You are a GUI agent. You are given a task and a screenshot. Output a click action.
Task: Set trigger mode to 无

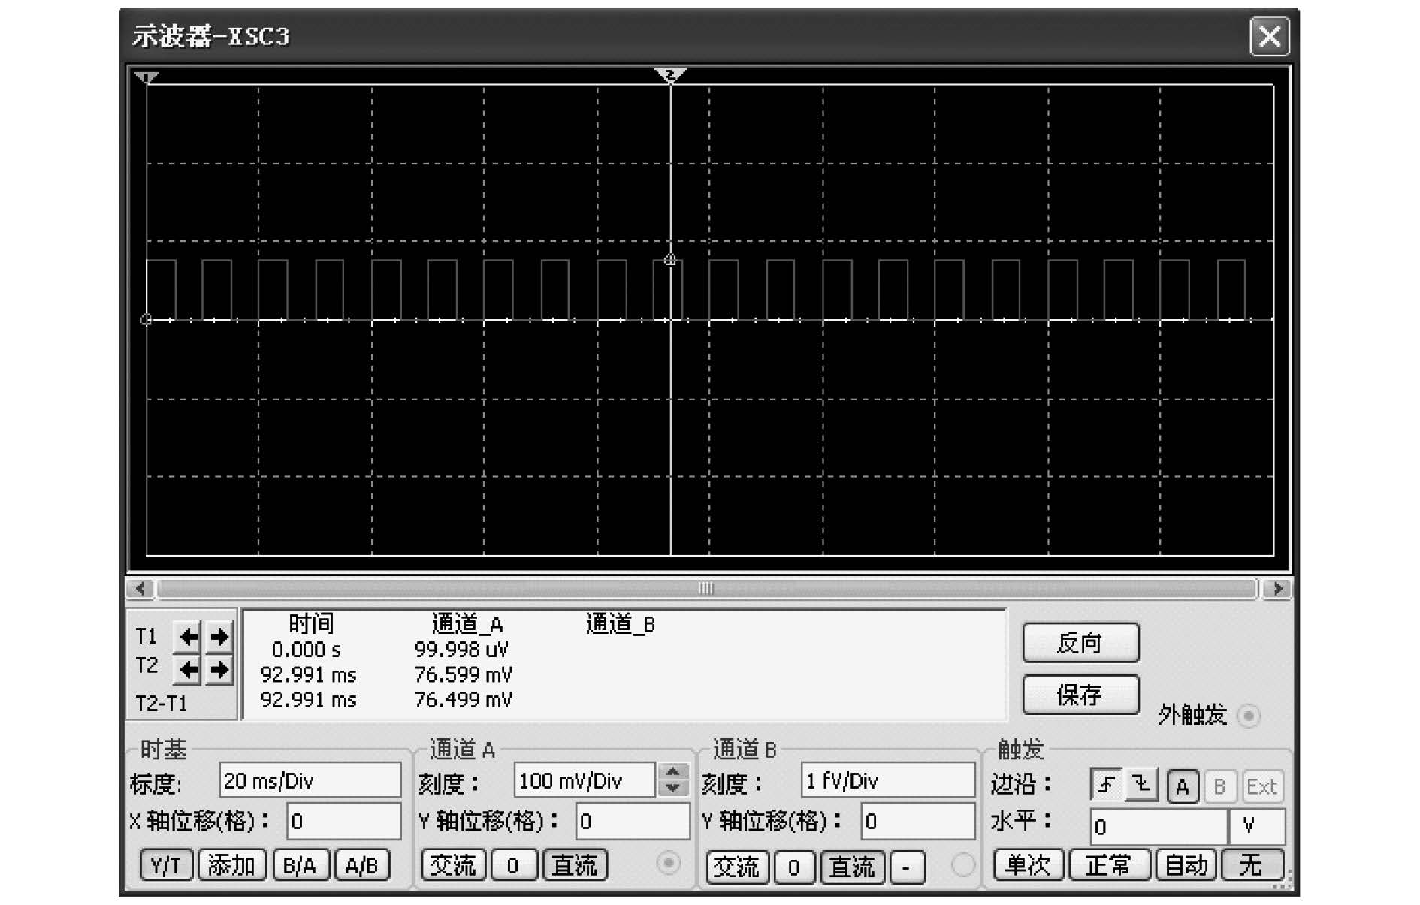(1252, 864)
